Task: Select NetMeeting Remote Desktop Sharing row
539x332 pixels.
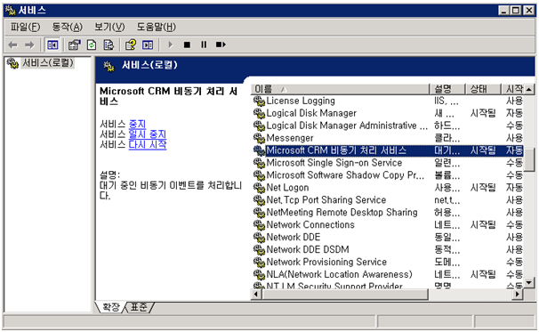Action: coord(388,212)
